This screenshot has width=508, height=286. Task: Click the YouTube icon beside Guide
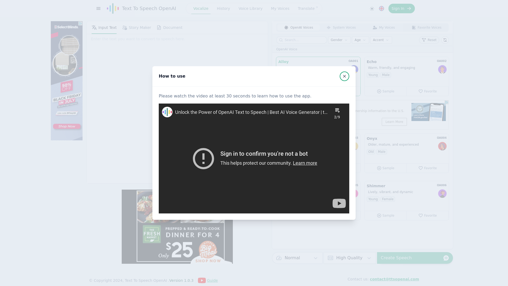202,280
